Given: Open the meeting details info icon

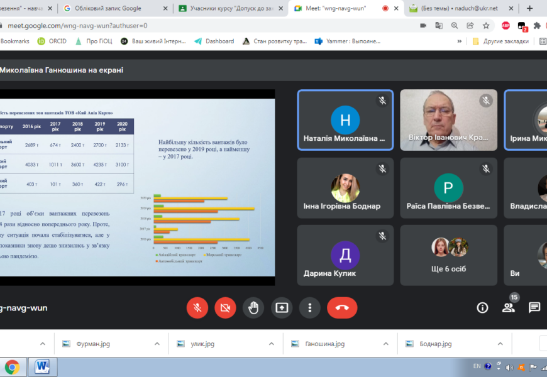Looking at the screenshot, I should [482, 308].
